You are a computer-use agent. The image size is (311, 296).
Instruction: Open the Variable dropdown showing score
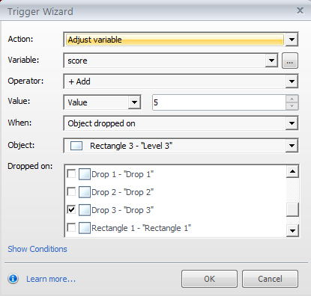pos(171,61)
